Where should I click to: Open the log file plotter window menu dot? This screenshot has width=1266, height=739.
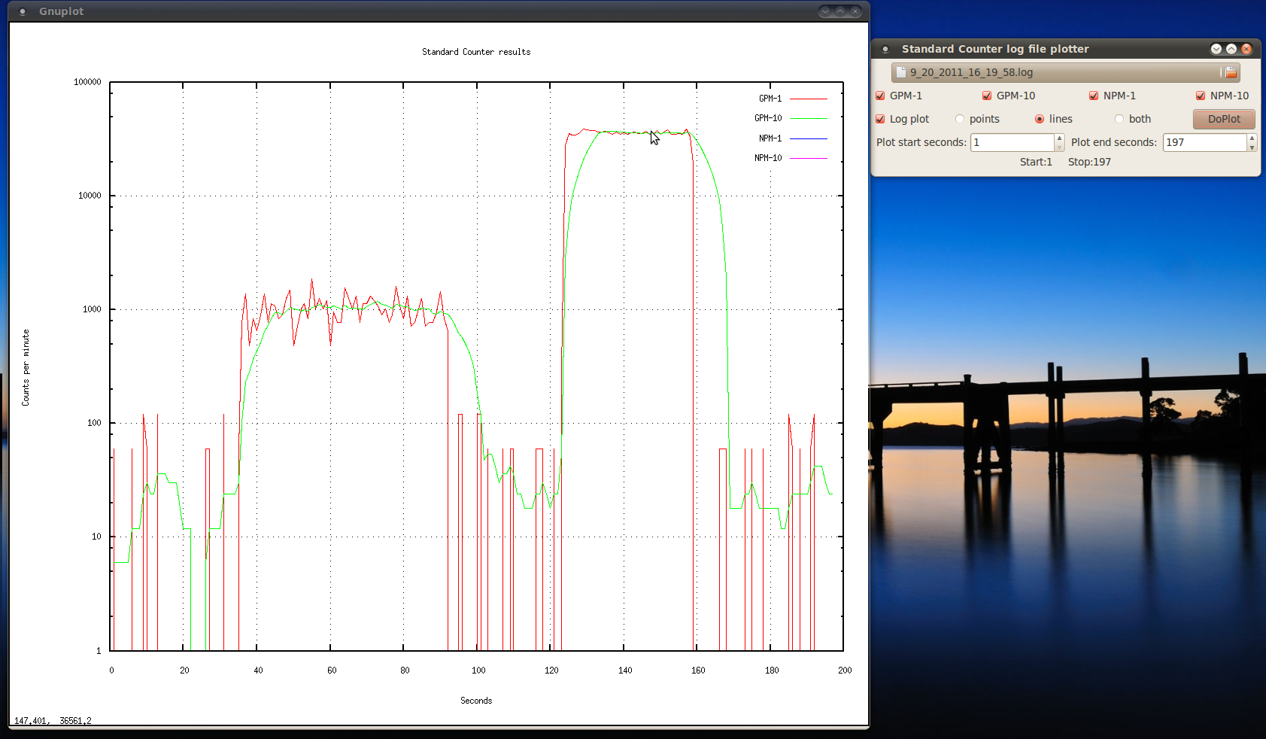(x=885, y=49)
